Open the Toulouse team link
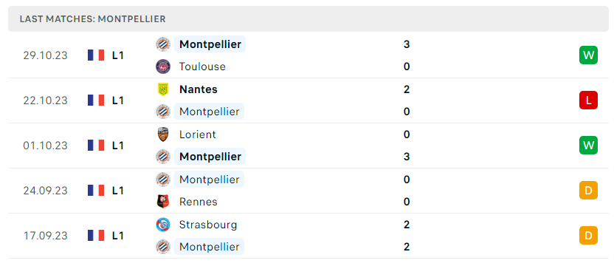The width and height of the screenshot is (614, 266). tap(202, 66)
